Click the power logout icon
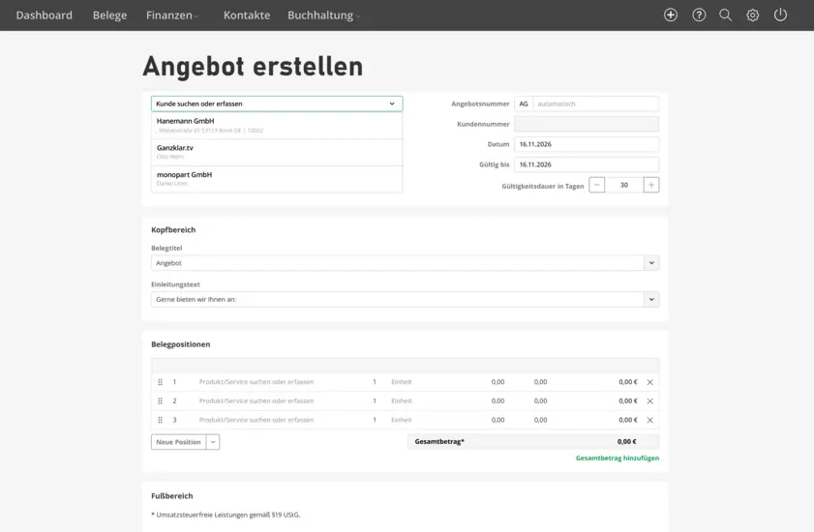Image resolution: width=814 pixels, height=532 pixels. click(780, 15)
